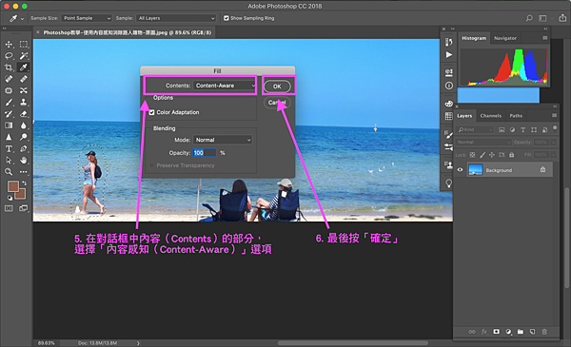This screenshot has width=571, height=347.
Task: Click the search magnifier in options bar
Action: pyautogui.click(x=529, y=18)
